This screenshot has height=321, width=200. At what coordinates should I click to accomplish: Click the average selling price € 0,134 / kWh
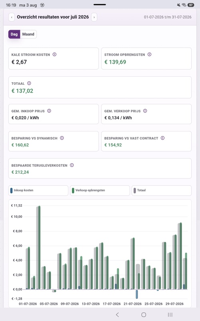[x=118, y=118]
